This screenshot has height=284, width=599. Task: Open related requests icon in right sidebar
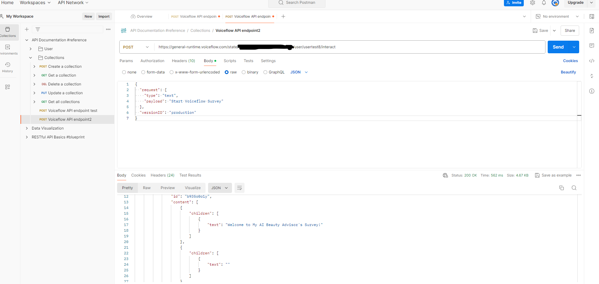(x=592, y=76)
